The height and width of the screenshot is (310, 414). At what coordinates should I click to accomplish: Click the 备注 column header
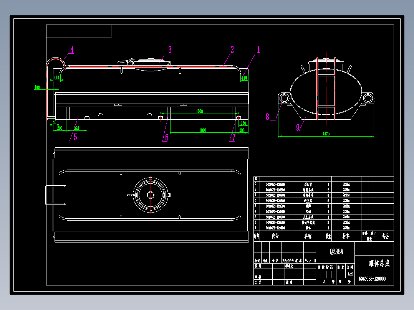386,236
